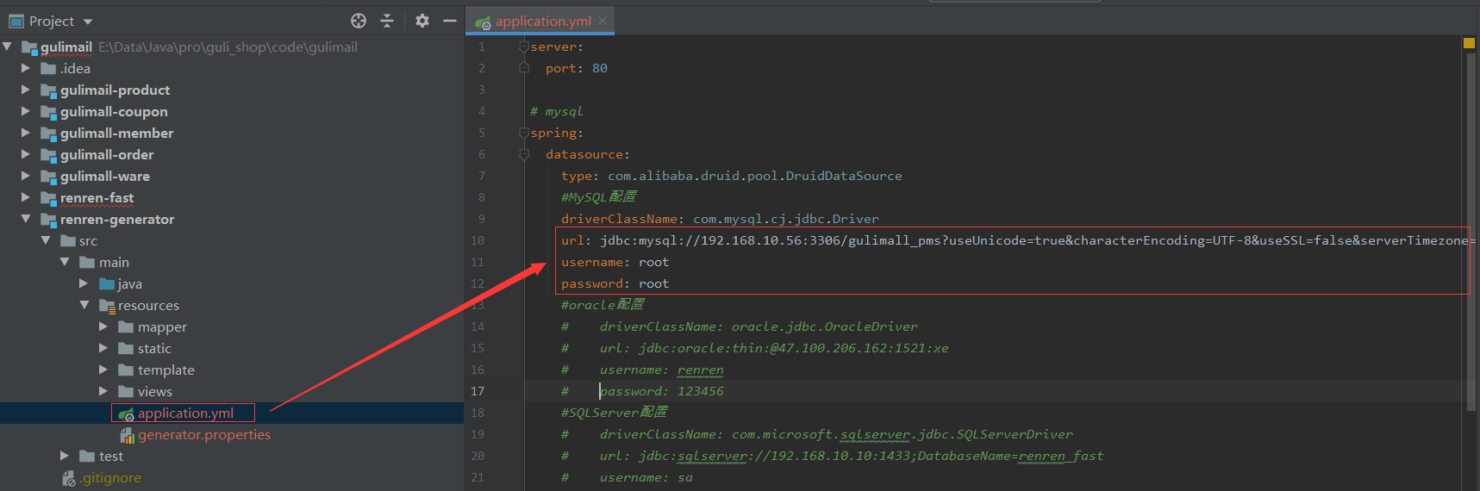Click the locate/select opened file target icon
Screen dimensions: 1480x491
pyautogui.click(x=359, y=21)
